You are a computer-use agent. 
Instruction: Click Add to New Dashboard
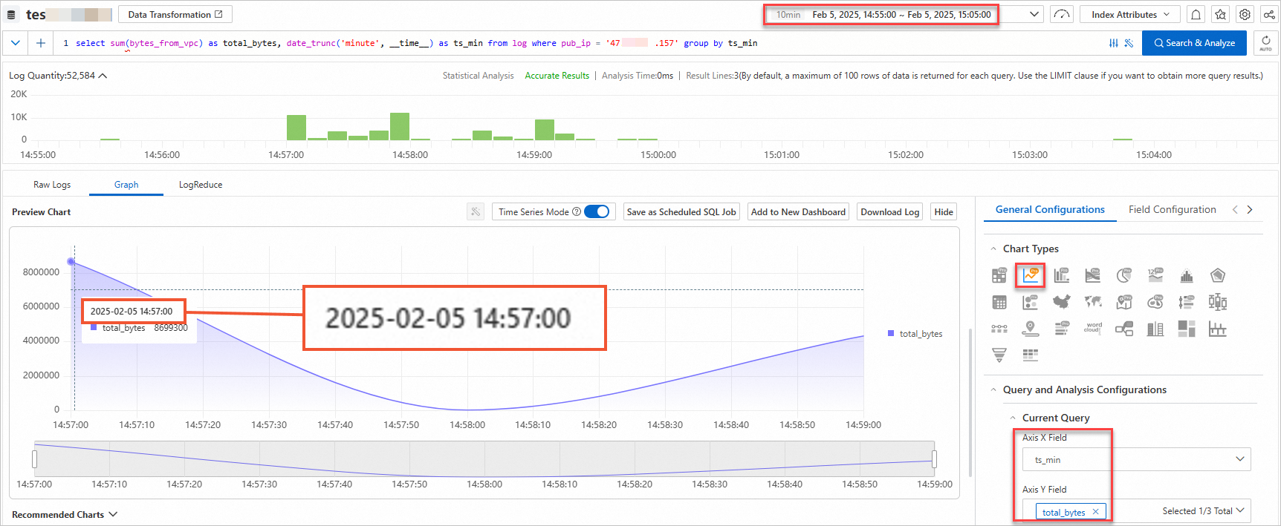[x=798, y=211]
